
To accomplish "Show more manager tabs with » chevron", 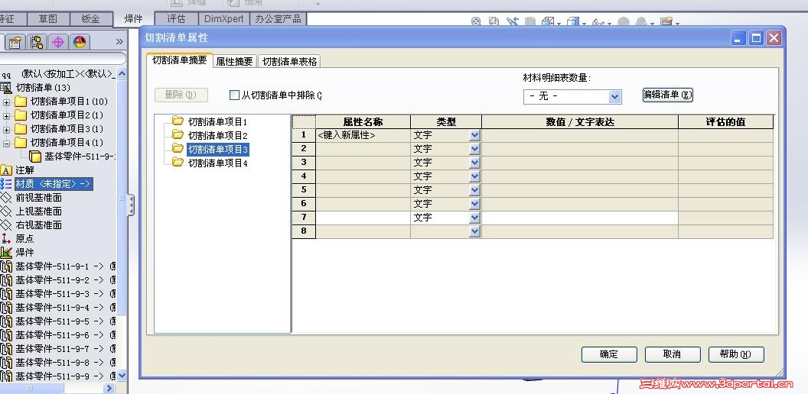I will 119,42.
